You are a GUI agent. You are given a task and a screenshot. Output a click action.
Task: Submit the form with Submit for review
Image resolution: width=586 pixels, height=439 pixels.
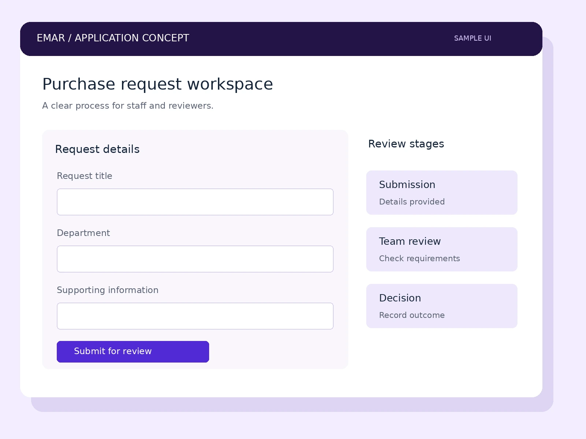[x=133, y=352]
